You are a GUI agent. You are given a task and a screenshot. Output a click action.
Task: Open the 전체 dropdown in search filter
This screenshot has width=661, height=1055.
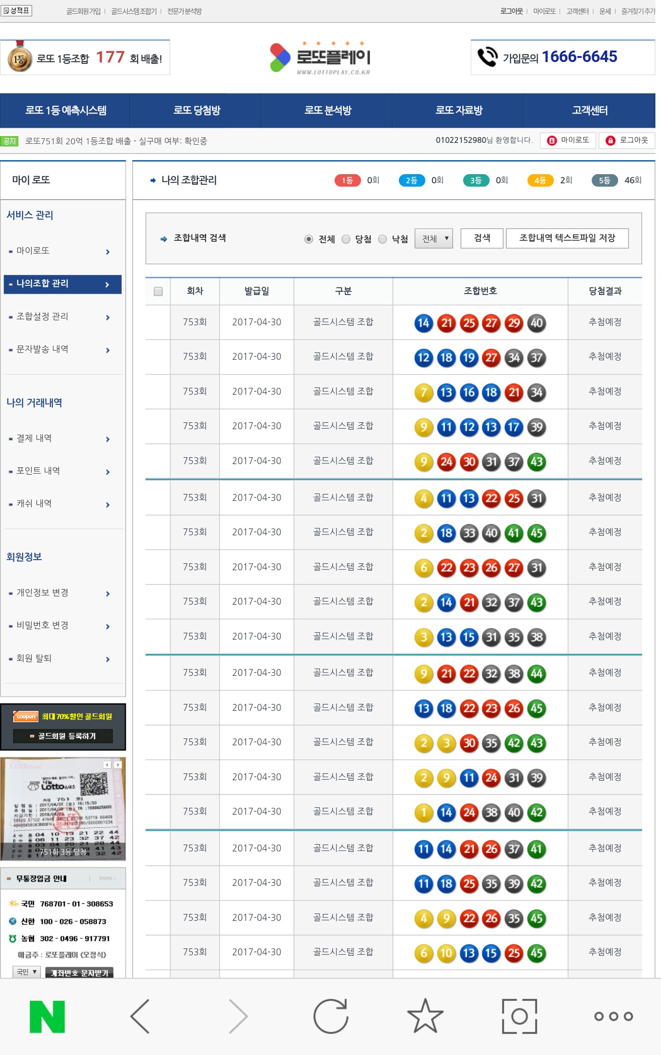click(434, 238)
